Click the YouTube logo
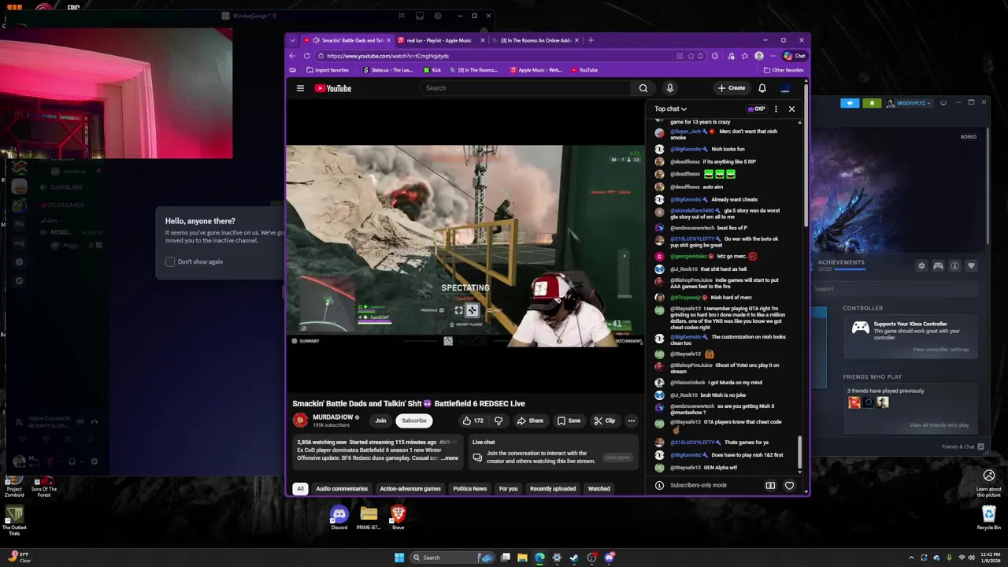The height and width of the screenshot is (567, 1008). (x=333, y=88)
